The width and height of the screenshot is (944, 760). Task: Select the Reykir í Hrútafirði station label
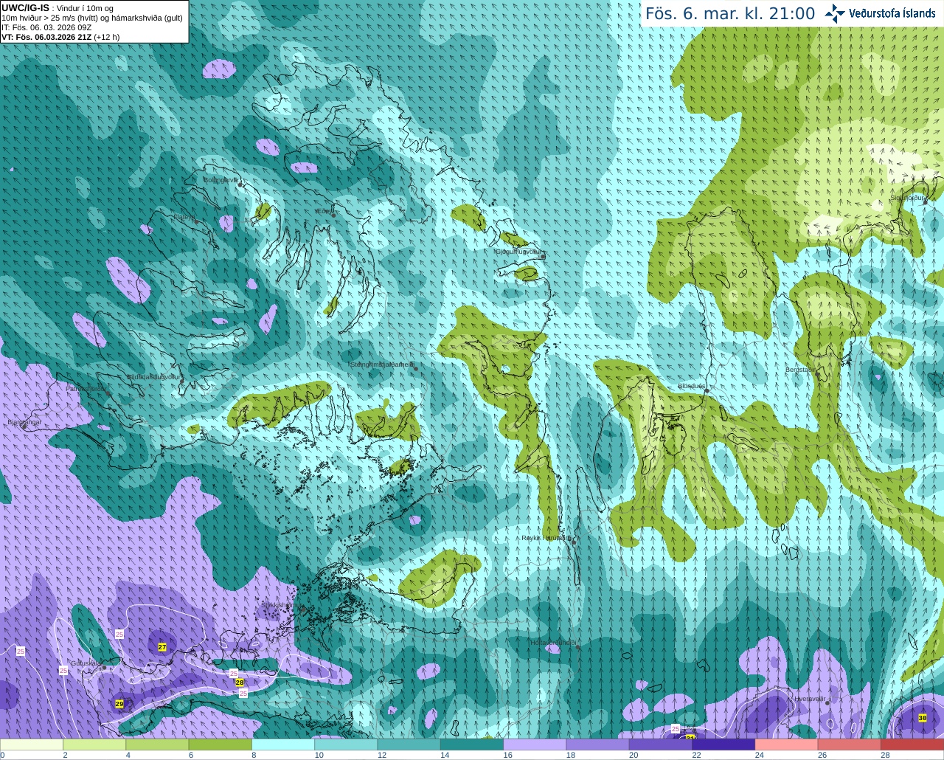tap(546, 538)
